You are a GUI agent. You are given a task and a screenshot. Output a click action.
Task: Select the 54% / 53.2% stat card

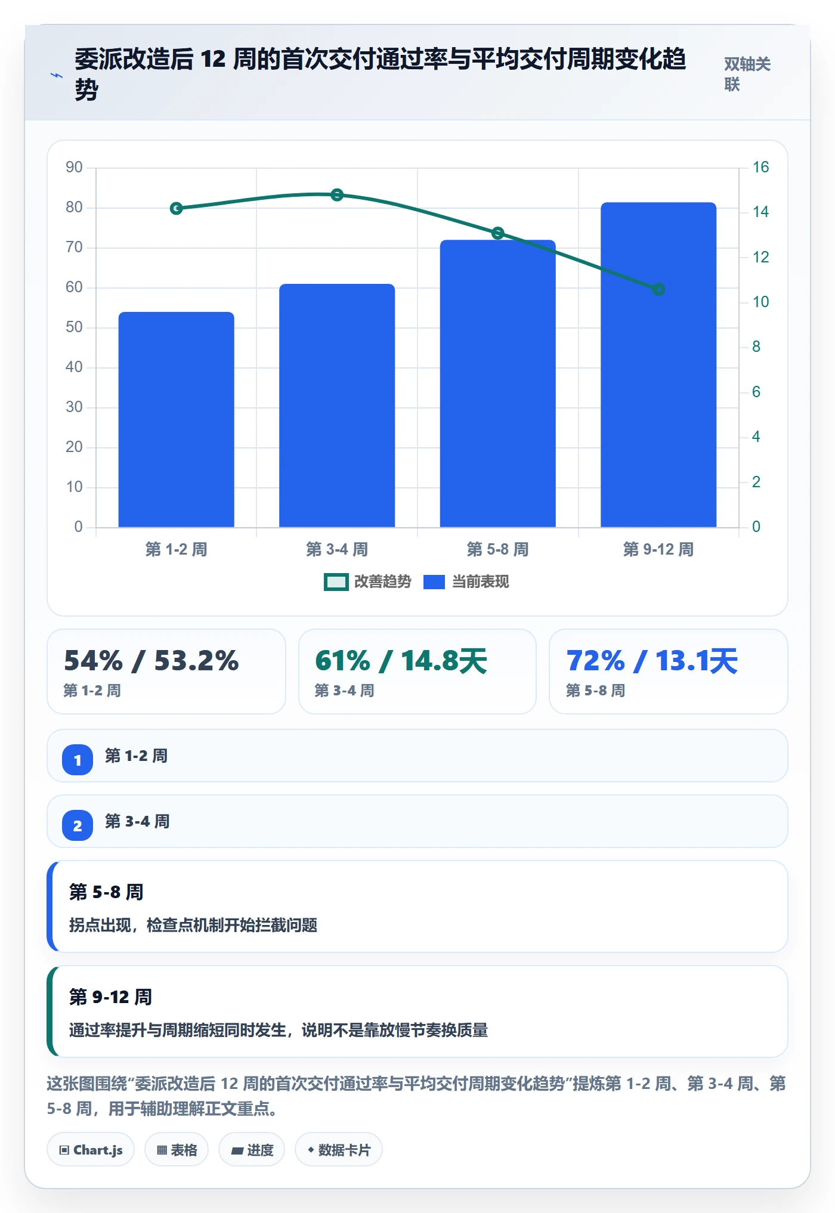pyautogui.click(x=166, y=672)
